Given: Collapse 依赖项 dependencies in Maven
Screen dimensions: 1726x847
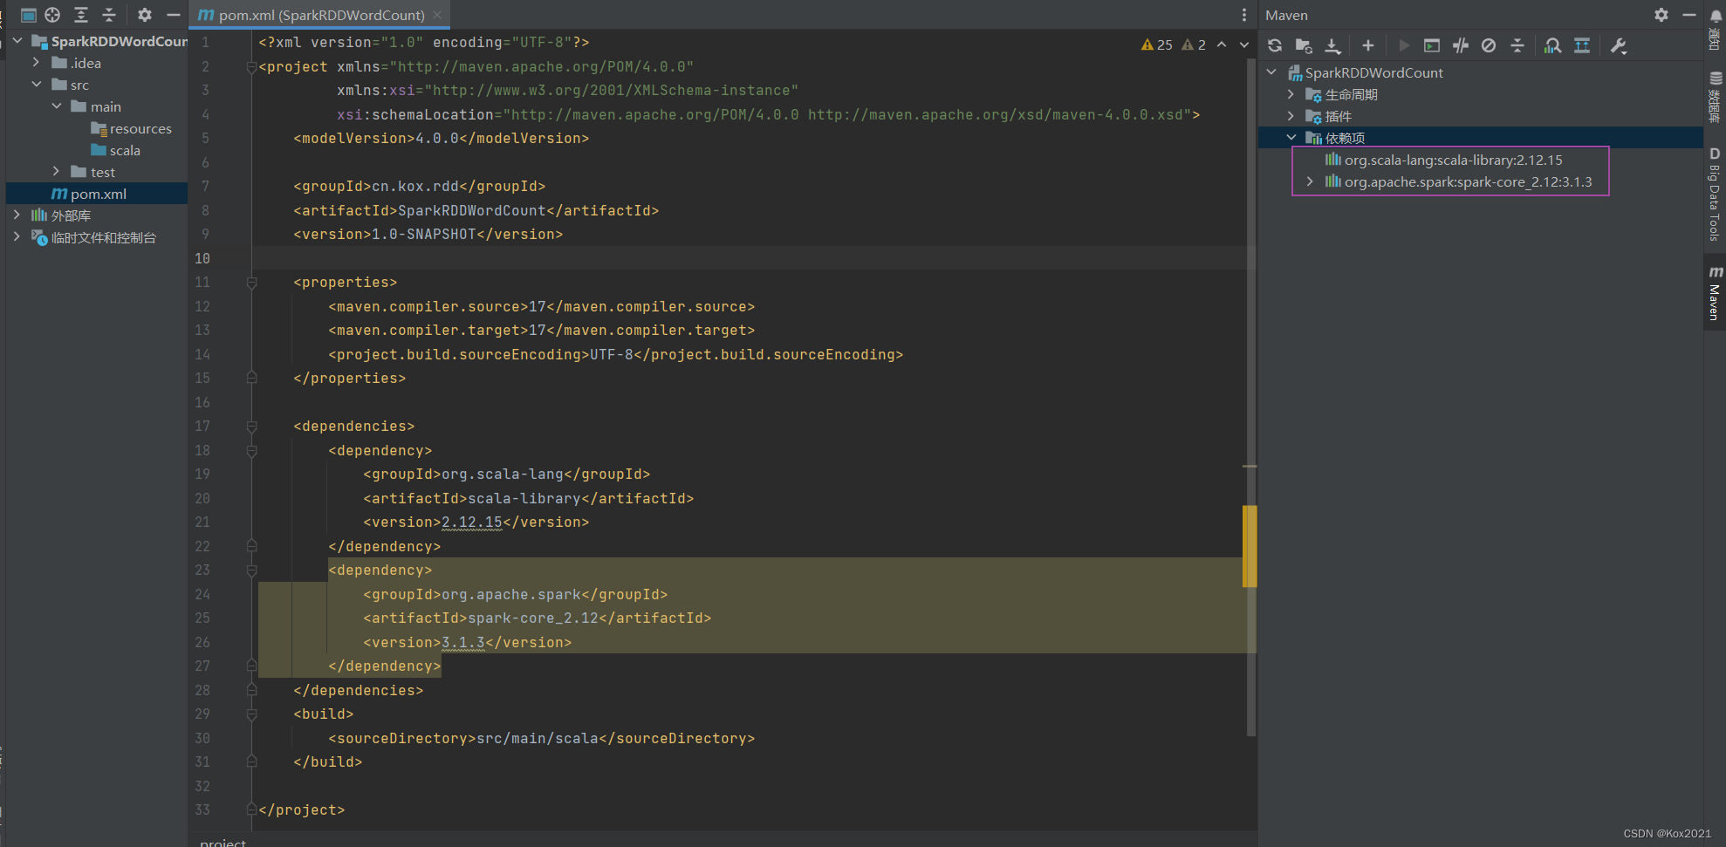Looking at the screenshot, I should pyautogui.click(x=1291, y=137).
